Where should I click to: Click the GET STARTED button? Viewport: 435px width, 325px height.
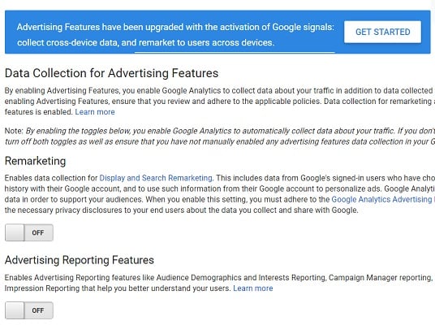pyautogui.click(x=382, y=32)
